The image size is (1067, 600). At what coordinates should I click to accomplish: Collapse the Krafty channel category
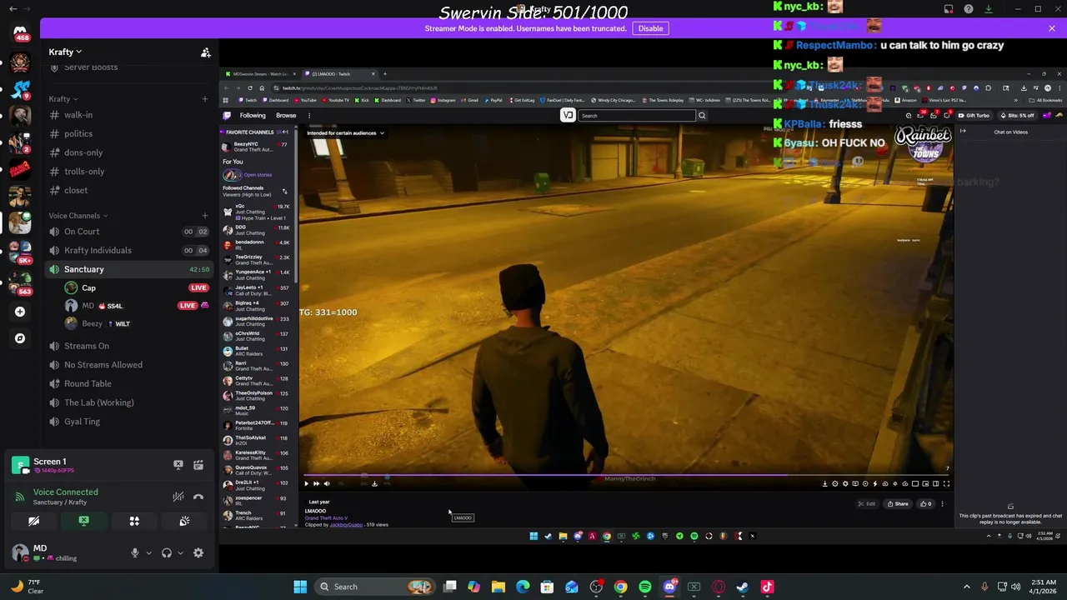pyautogui.click(x=63, y=99)
